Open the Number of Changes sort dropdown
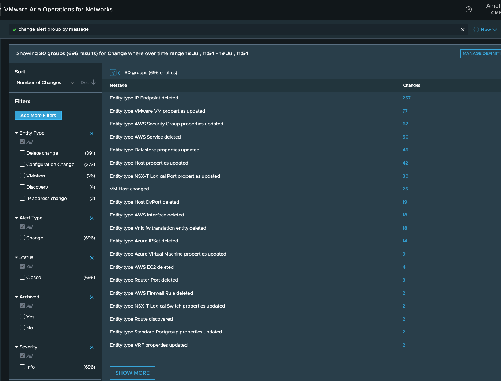 [x=45, y=83]
